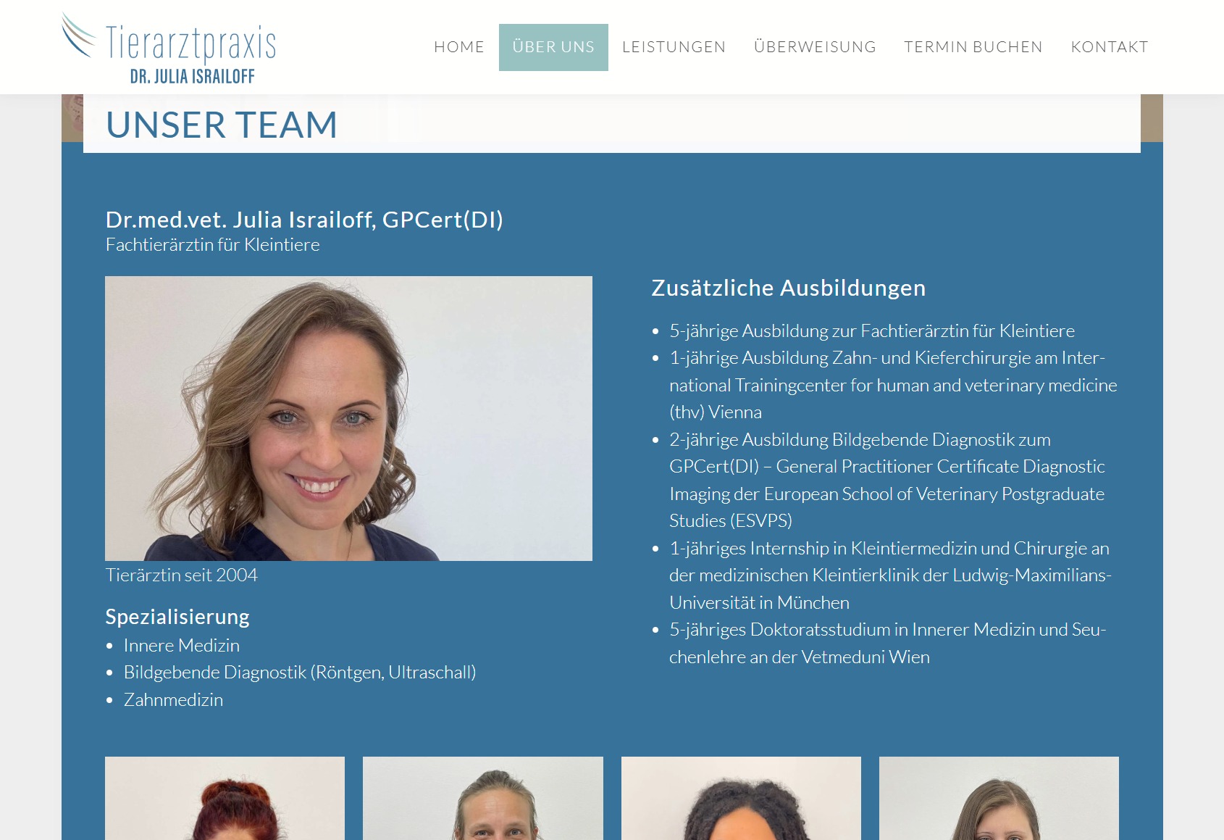Select the fourth team member photo
This screenshot has height=840, width=1224.
999,798
